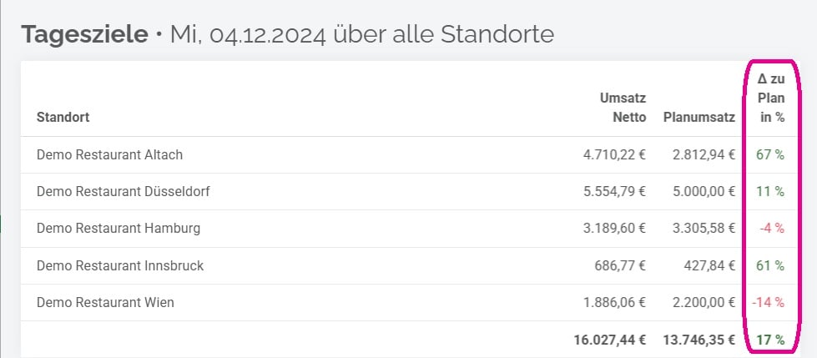
Task: Click the Δ zu Plan in % header
Action: [x=772, y=98]
